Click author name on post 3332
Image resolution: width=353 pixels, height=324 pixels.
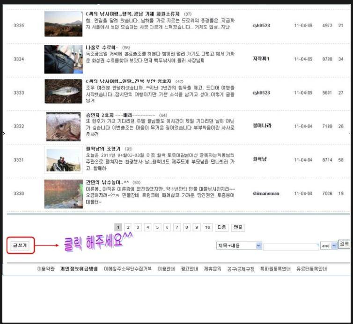click(262, 126)
